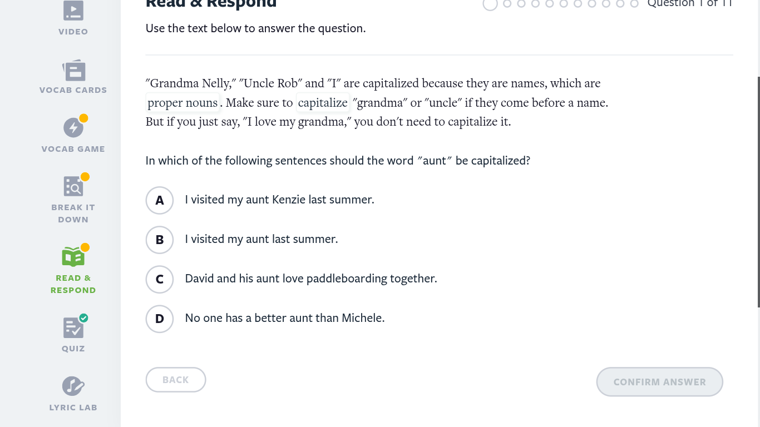Open the Lyric Lab music icon

click(x=73, y=386)
